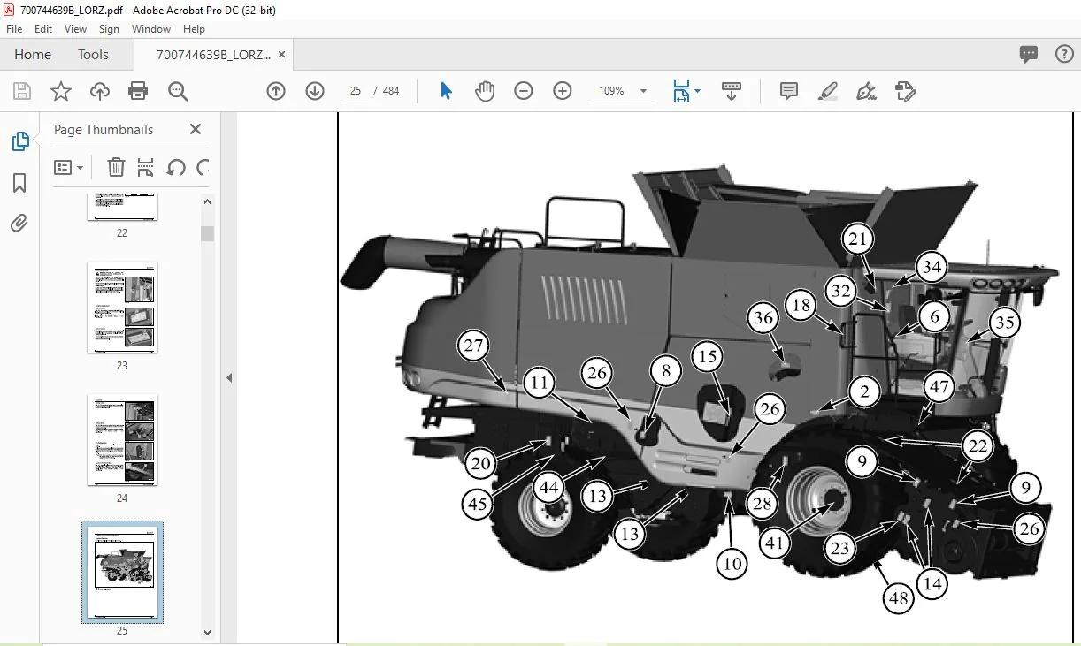Open the Sign menu
This screenshot has width=1081, height=646.
109,29
